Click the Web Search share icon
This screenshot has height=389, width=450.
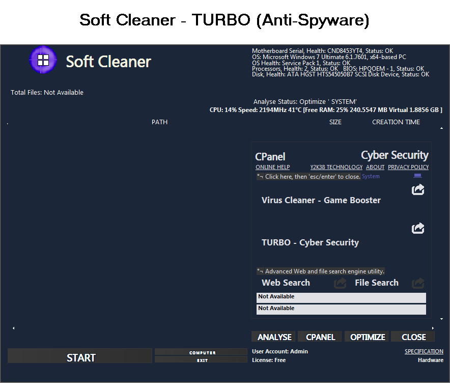pyautogui.click(x=340, y=283)
